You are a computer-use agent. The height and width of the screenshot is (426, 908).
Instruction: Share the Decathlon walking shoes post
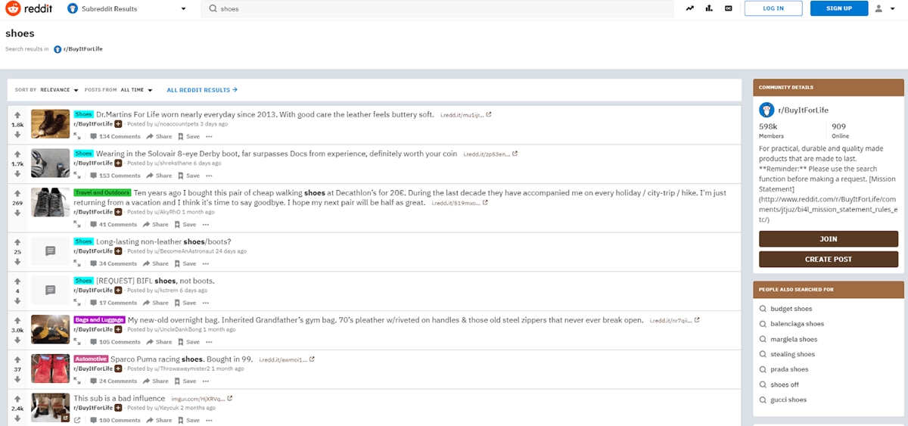point(157,225)
